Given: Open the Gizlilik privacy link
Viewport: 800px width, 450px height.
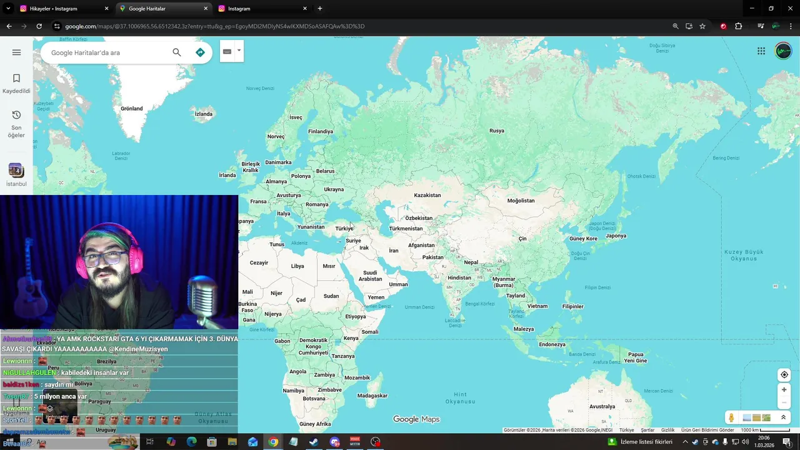Looking at the screenshot, I should coord(667,430).
